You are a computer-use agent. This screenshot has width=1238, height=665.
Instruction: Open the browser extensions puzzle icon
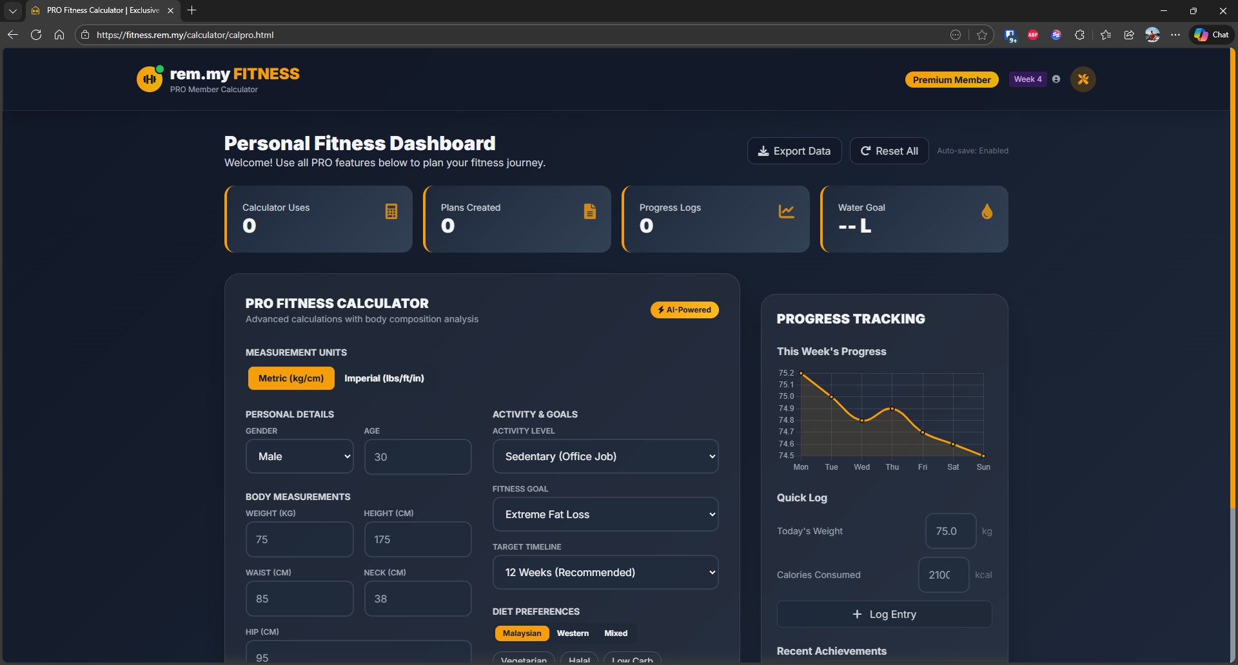(1079, 35)
